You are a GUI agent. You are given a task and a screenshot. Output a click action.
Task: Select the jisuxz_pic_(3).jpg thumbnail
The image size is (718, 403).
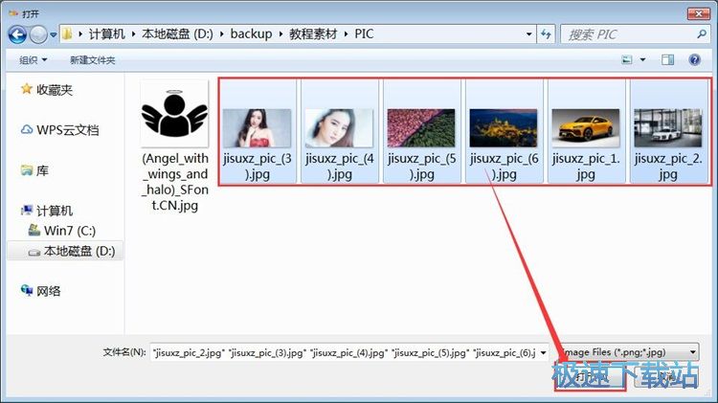point(257,128)
